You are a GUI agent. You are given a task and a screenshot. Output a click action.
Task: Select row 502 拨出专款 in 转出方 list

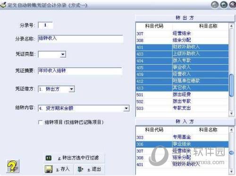(x=182, y=101)
